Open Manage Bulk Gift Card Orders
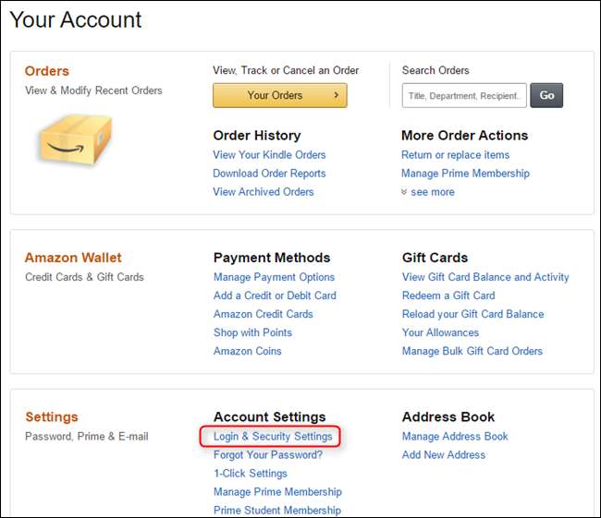Screen dimensions: 601x518 tap(472, 351)
